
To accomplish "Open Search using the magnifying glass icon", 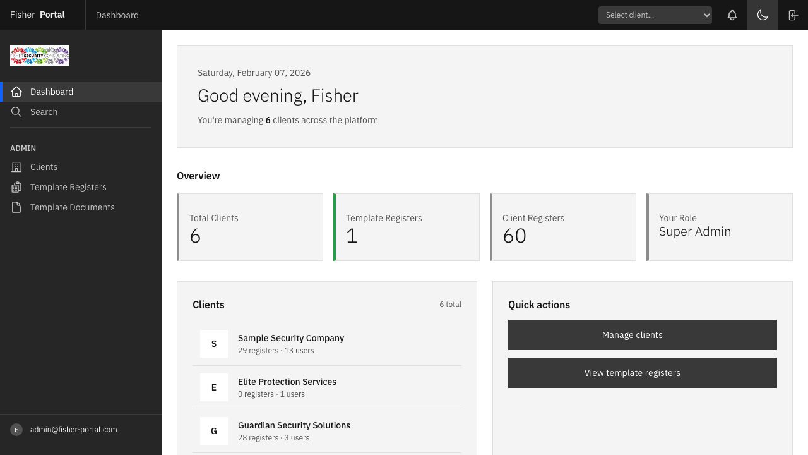I will pos(16,112).
